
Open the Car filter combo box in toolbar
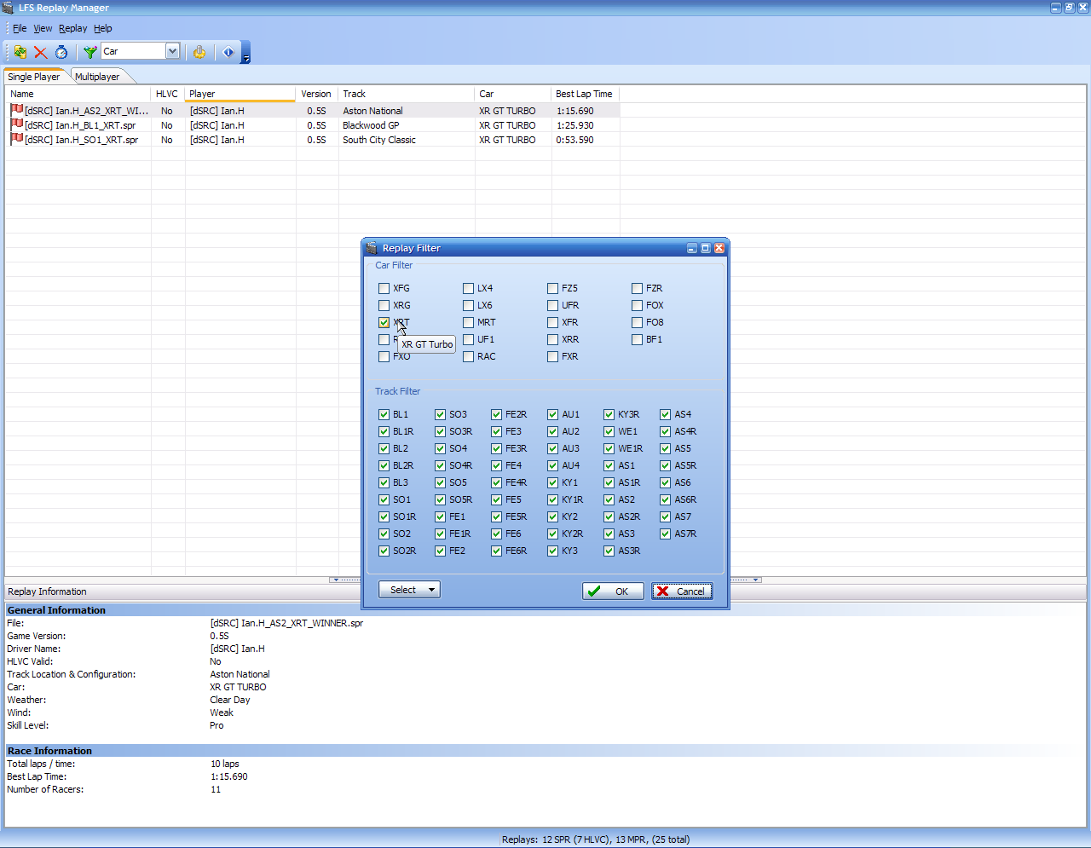tap(141, 51)
